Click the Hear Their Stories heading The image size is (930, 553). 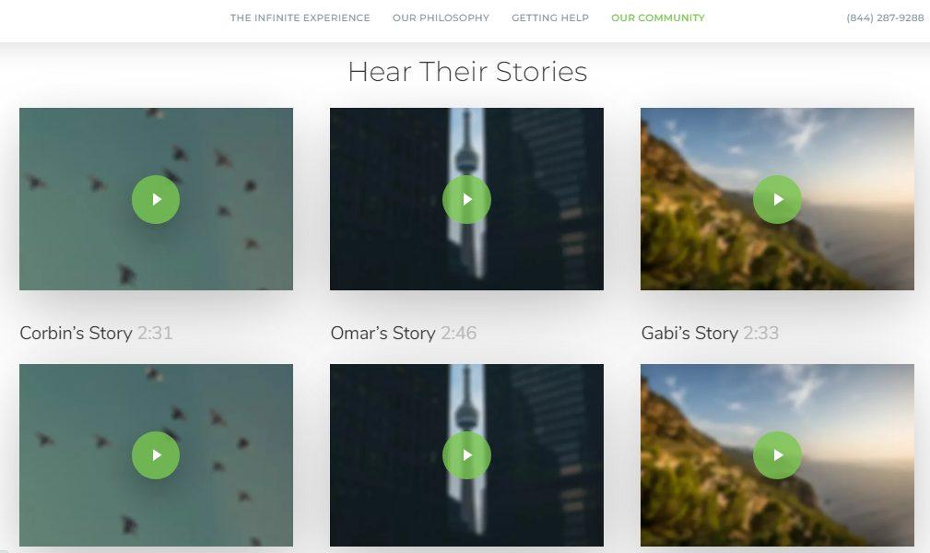coord(467,72)
